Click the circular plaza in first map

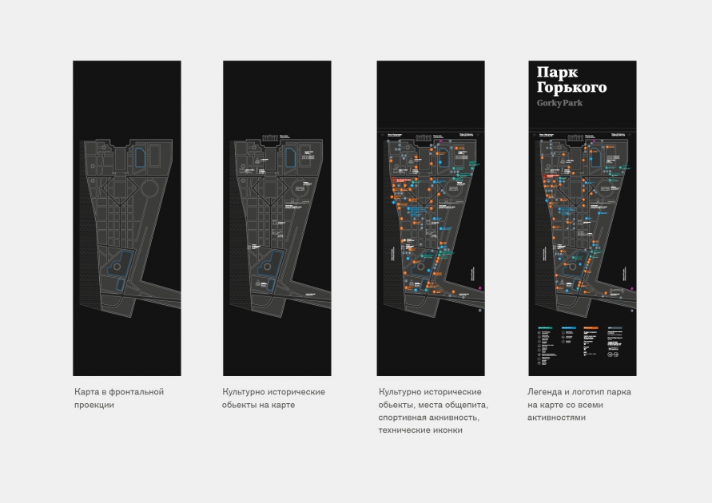[150, 188]
